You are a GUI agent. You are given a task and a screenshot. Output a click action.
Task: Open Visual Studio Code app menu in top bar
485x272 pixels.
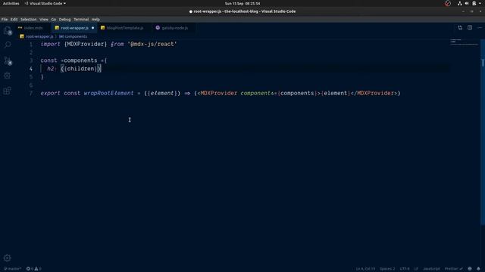click(45, 3)
